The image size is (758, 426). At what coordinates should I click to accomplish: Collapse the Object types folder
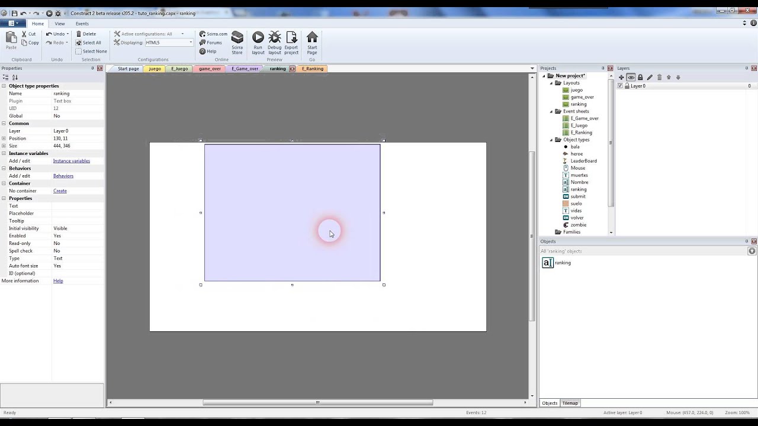coord(551,140)
